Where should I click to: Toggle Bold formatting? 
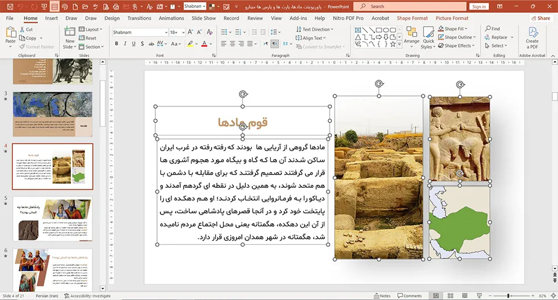coord(116,44)
